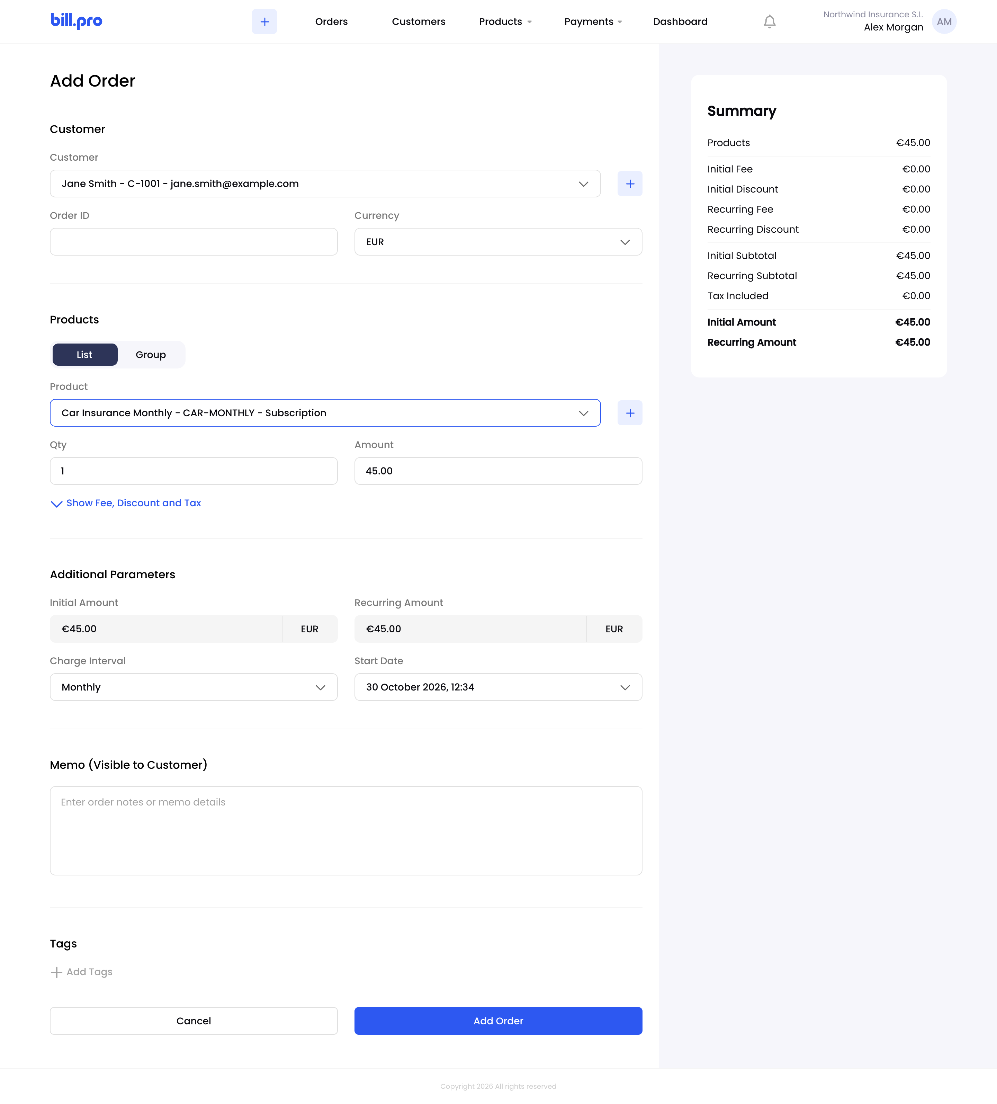The image size is (997, 1104).
Task: Select List product view
Action: (85, 354)
